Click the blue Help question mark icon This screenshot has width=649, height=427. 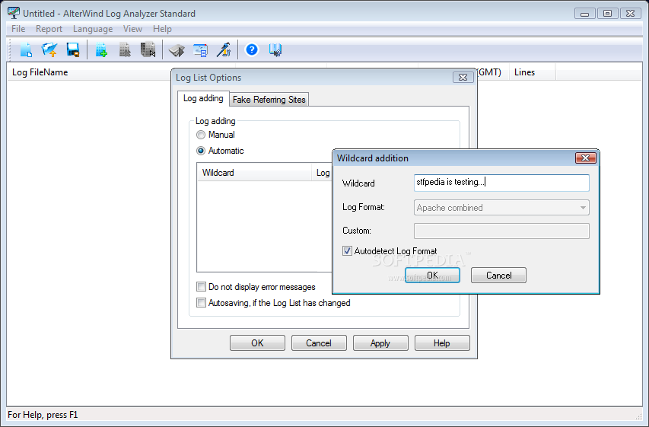[252, 49]
